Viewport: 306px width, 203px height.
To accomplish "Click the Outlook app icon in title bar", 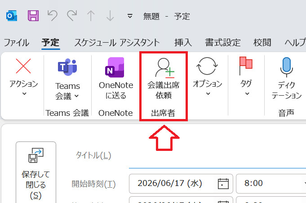I will click(12, 16).
